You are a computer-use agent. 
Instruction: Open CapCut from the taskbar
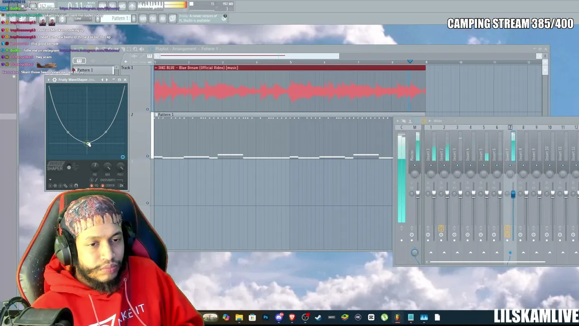point(371,317)
